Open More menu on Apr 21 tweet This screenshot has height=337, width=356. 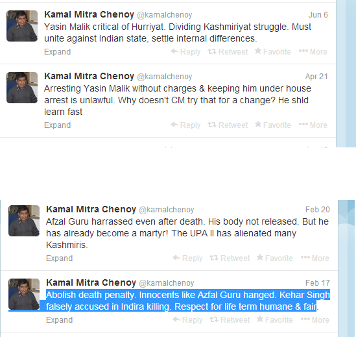coord(313,125)
